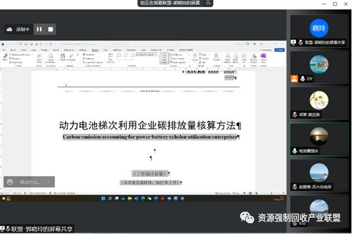Image resolution: width=352 pixels, height=234 pixels.
Task: Click Word's zoom slider
Action: (x=271, y=193)
